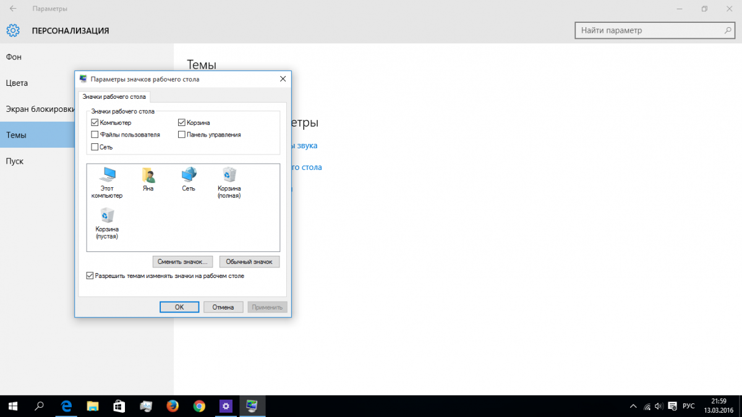742x417 pixels.
Task: Enable the Файлы пользователя checkbox
Action: tap(95, 135)
